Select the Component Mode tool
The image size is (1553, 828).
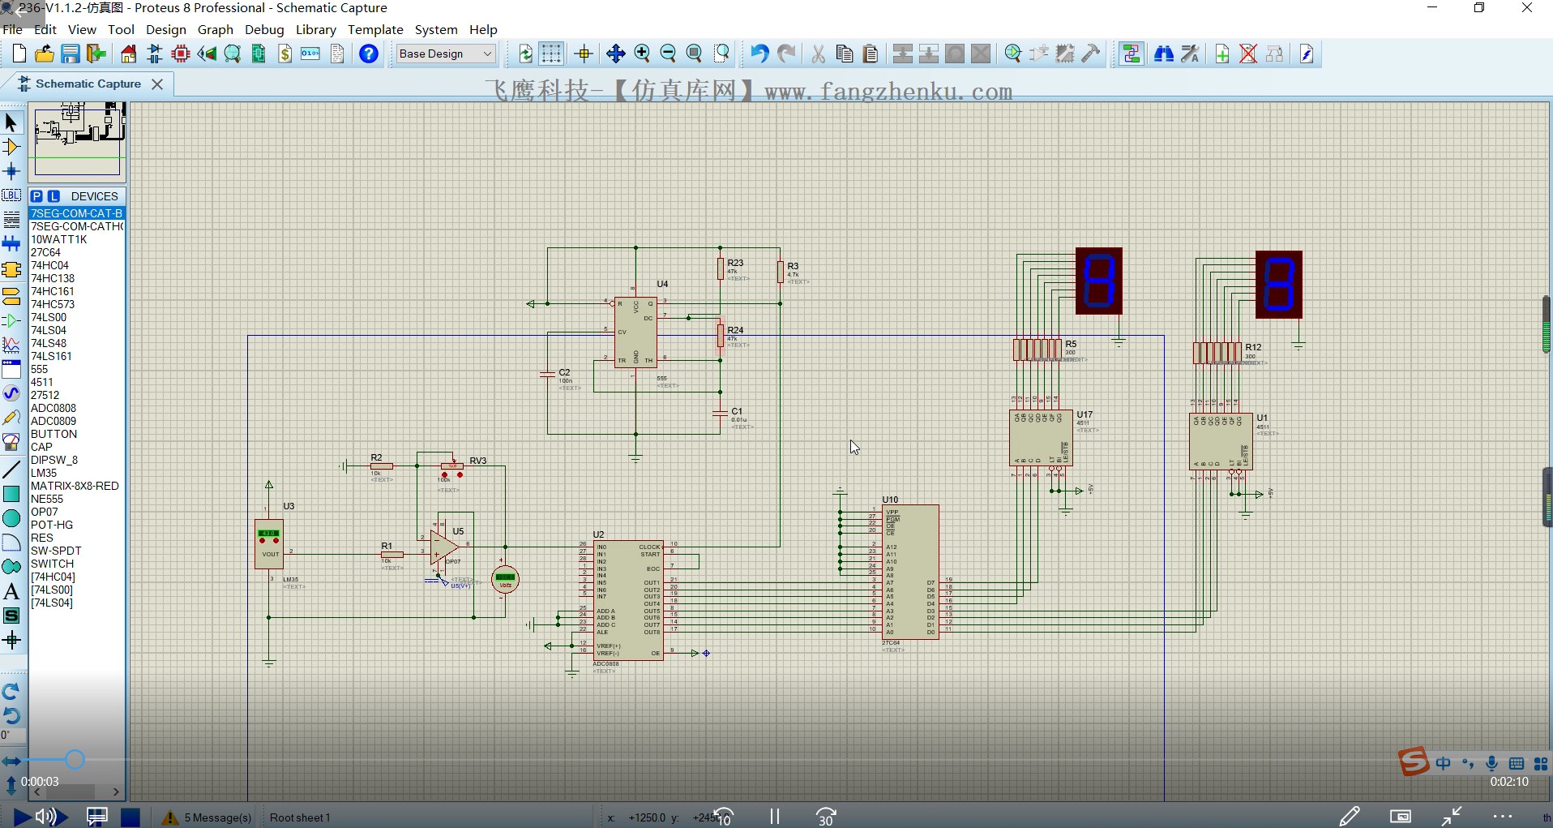pyautogui.click(x=11, y=147)
